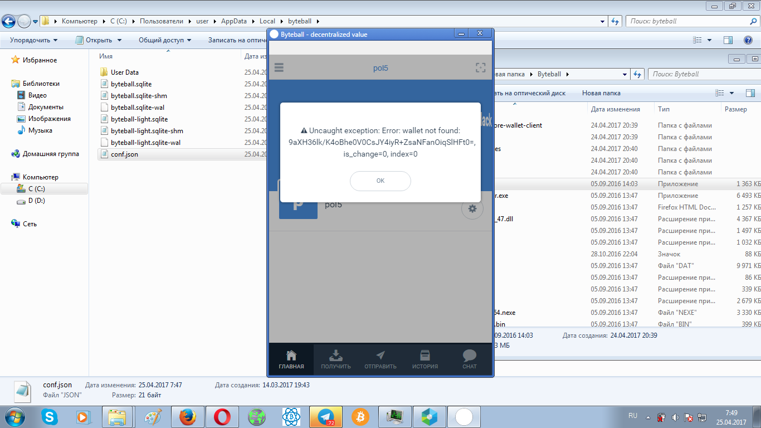Expand the address bar history dropdown
This screenshot has height=428, width=761.
pyautogui.click(x=603, y=21)
